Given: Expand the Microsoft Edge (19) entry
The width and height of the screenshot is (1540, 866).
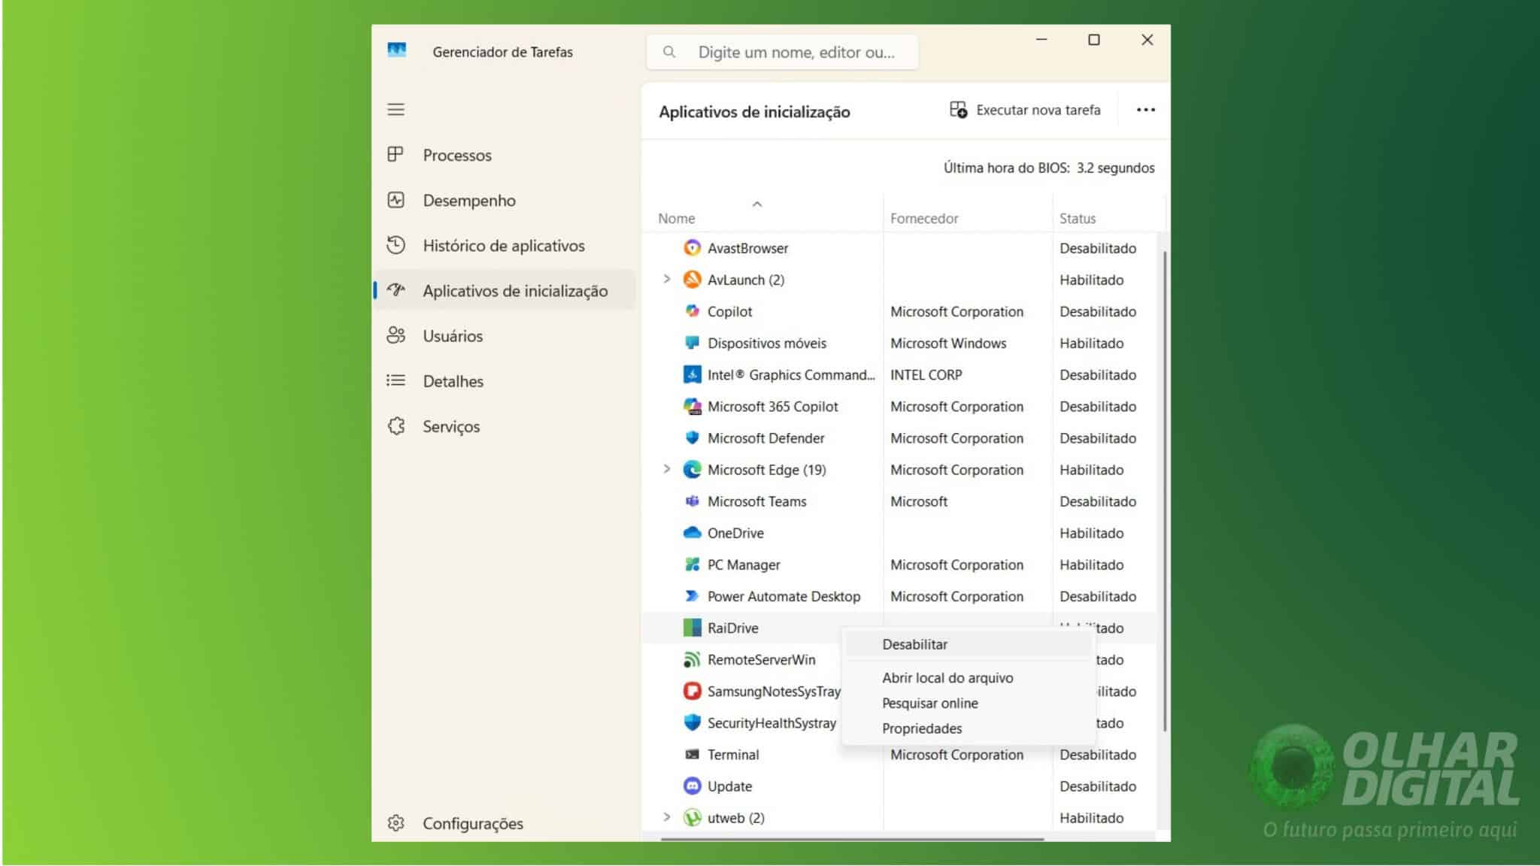Looking at the screenshot, I should pyautogui.click(x=666, y=469).
